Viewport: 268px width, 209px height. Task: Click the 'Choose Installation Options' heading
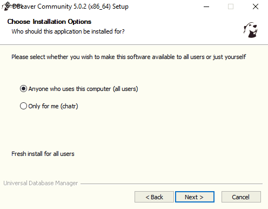tap(49, 22)
